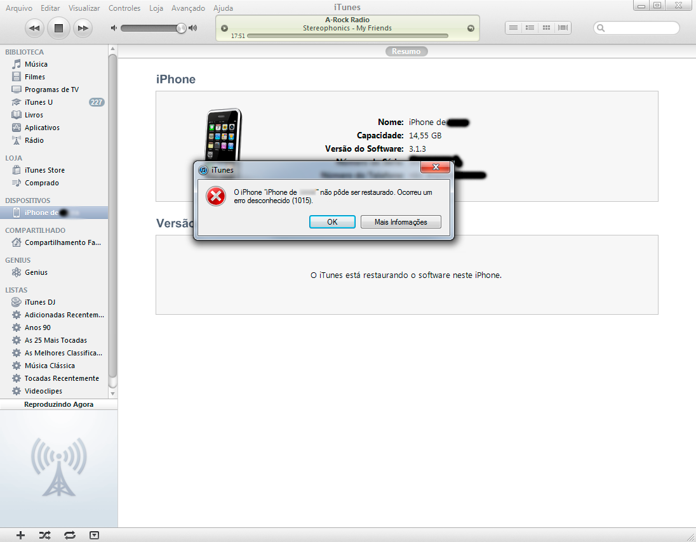
Task: Click the previous track rewind button
Action: coord(34,28)
